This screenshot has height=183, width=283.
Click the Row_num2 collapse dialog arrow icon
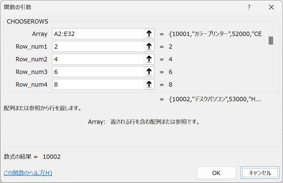click(x=149, y=59)
